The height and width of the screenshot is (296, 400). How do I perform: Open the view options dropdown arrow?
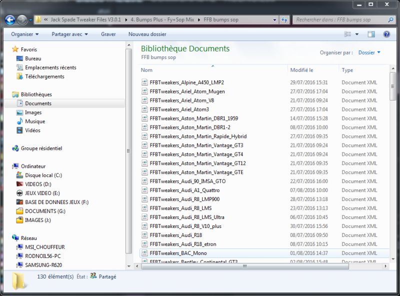click(x=357, y=34)
